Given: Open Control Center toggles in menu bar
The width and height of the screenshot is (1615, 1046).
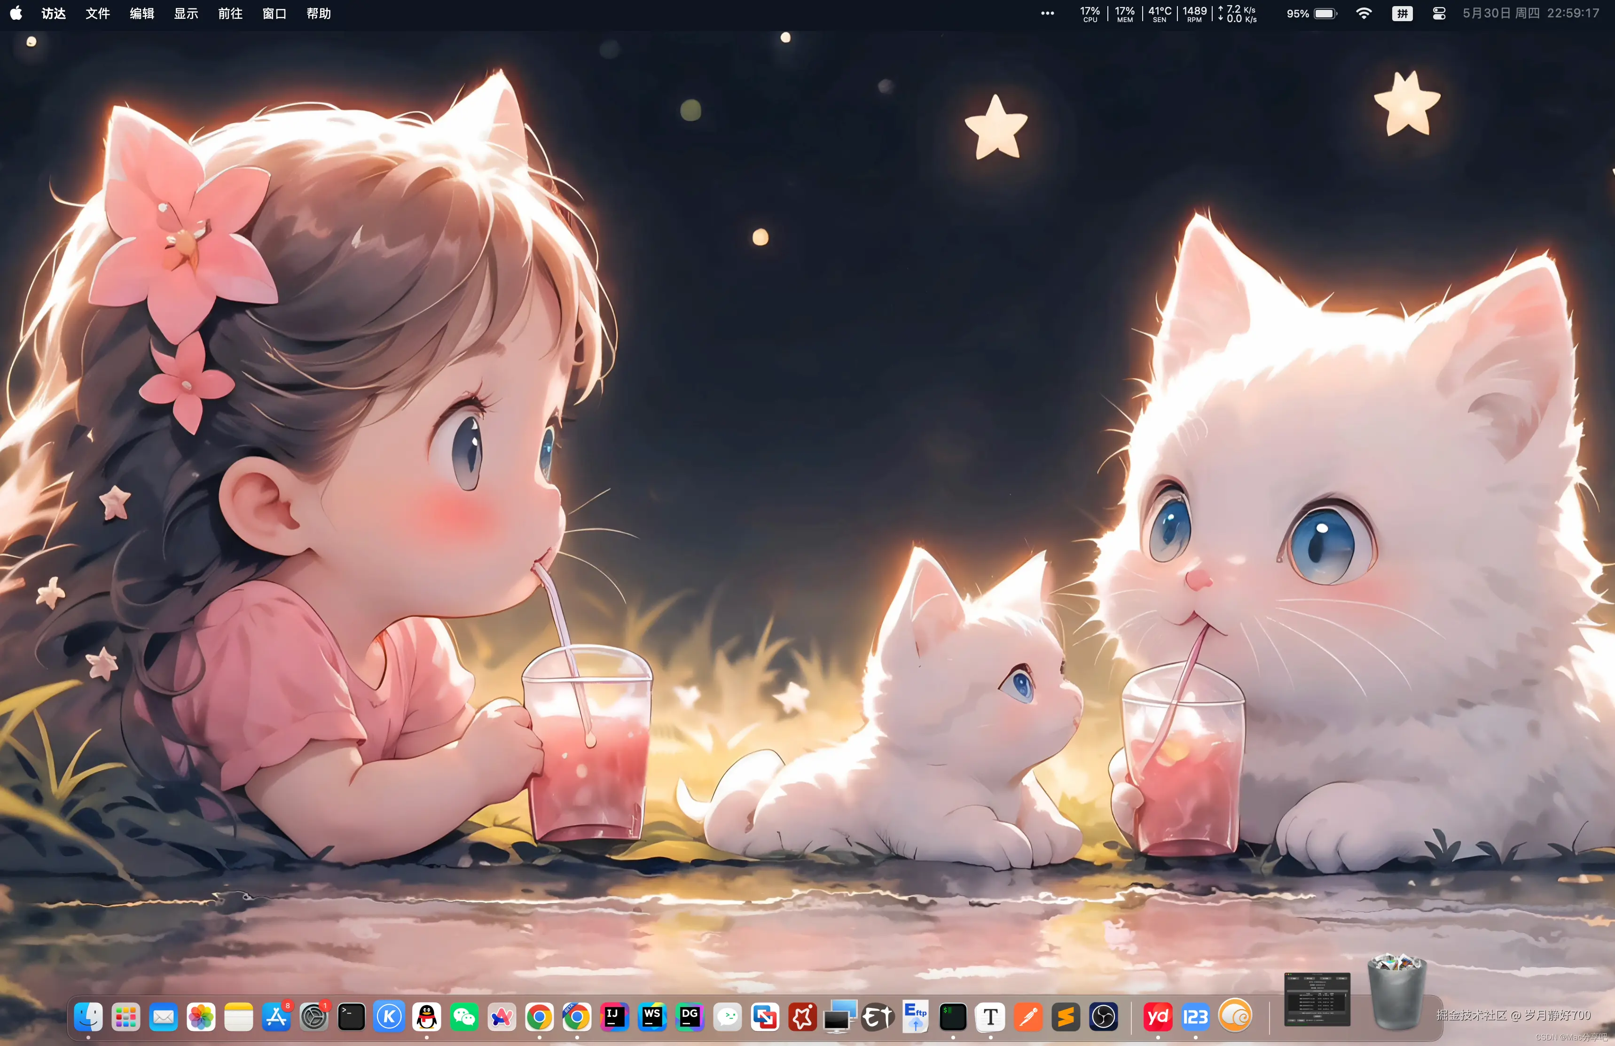Looking at the screenshot, I should 1439,14.
